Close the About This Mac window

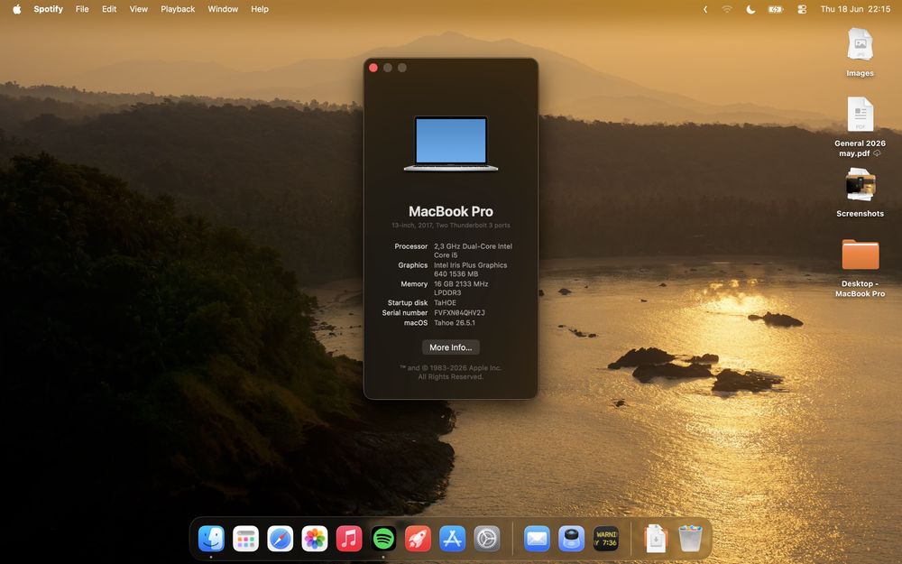pos(373,68)
